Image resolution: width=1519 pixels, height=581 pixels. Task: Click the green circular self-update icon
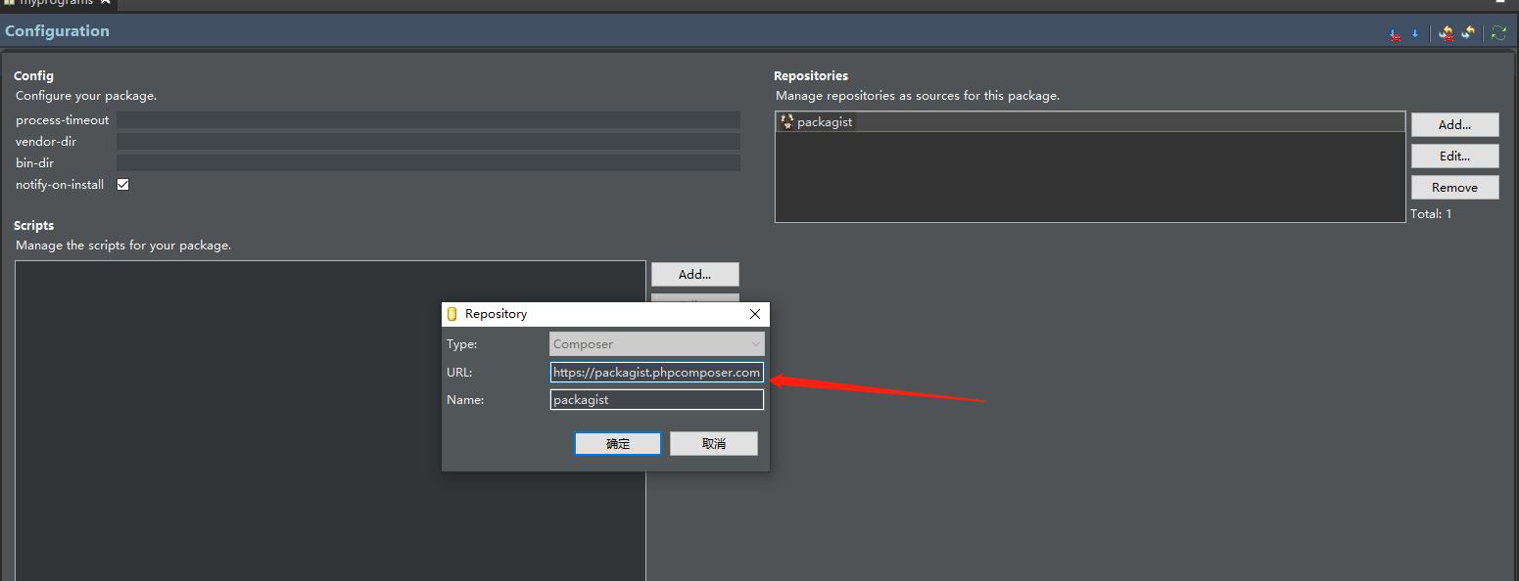click(x=1498, y=32)
